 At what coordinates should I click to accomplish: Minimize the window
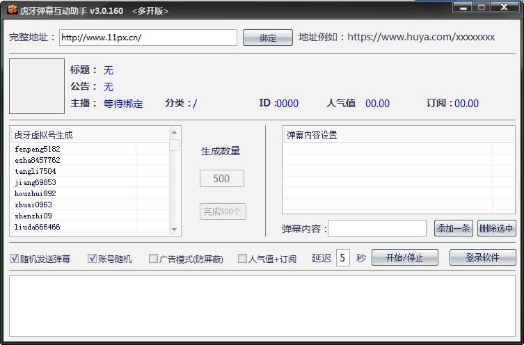pos(463,8)
